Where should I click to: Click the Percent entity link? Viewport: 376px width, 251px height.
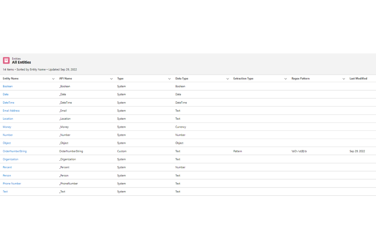point(7,167)
